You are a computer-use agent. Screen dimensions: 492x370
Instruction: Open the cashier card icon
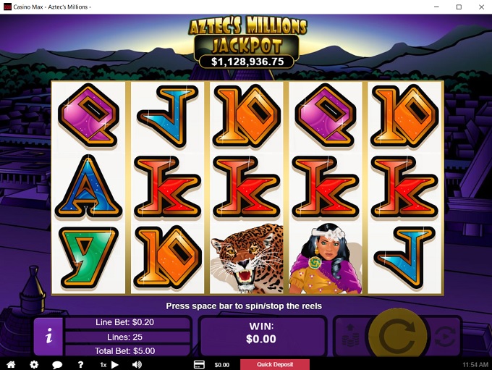[x=199, y=364]
